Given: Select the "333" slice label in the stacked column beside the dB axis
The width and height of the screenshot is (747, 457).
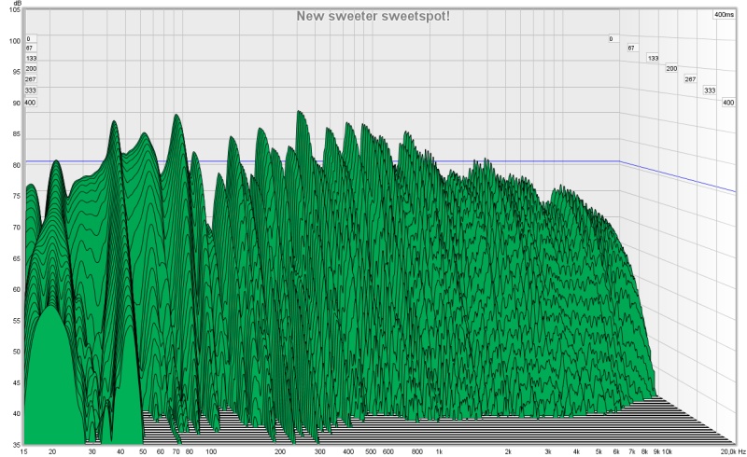Looking at the screenshot, I should point(31,90).
